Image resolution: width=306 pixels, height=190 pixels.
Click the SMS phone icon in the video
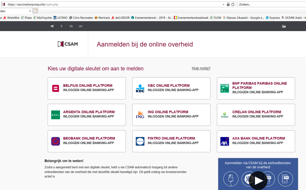tap(285, 179)
